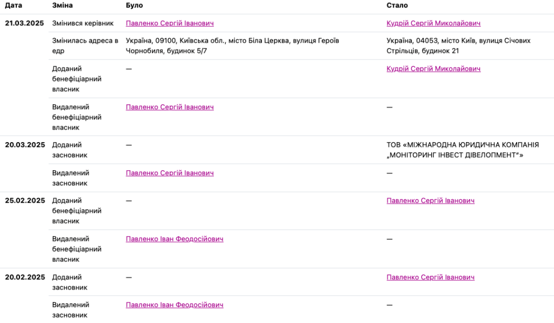Click the ТОВ Міжнародна юридична компанія founder text

(x=463, y=150)
